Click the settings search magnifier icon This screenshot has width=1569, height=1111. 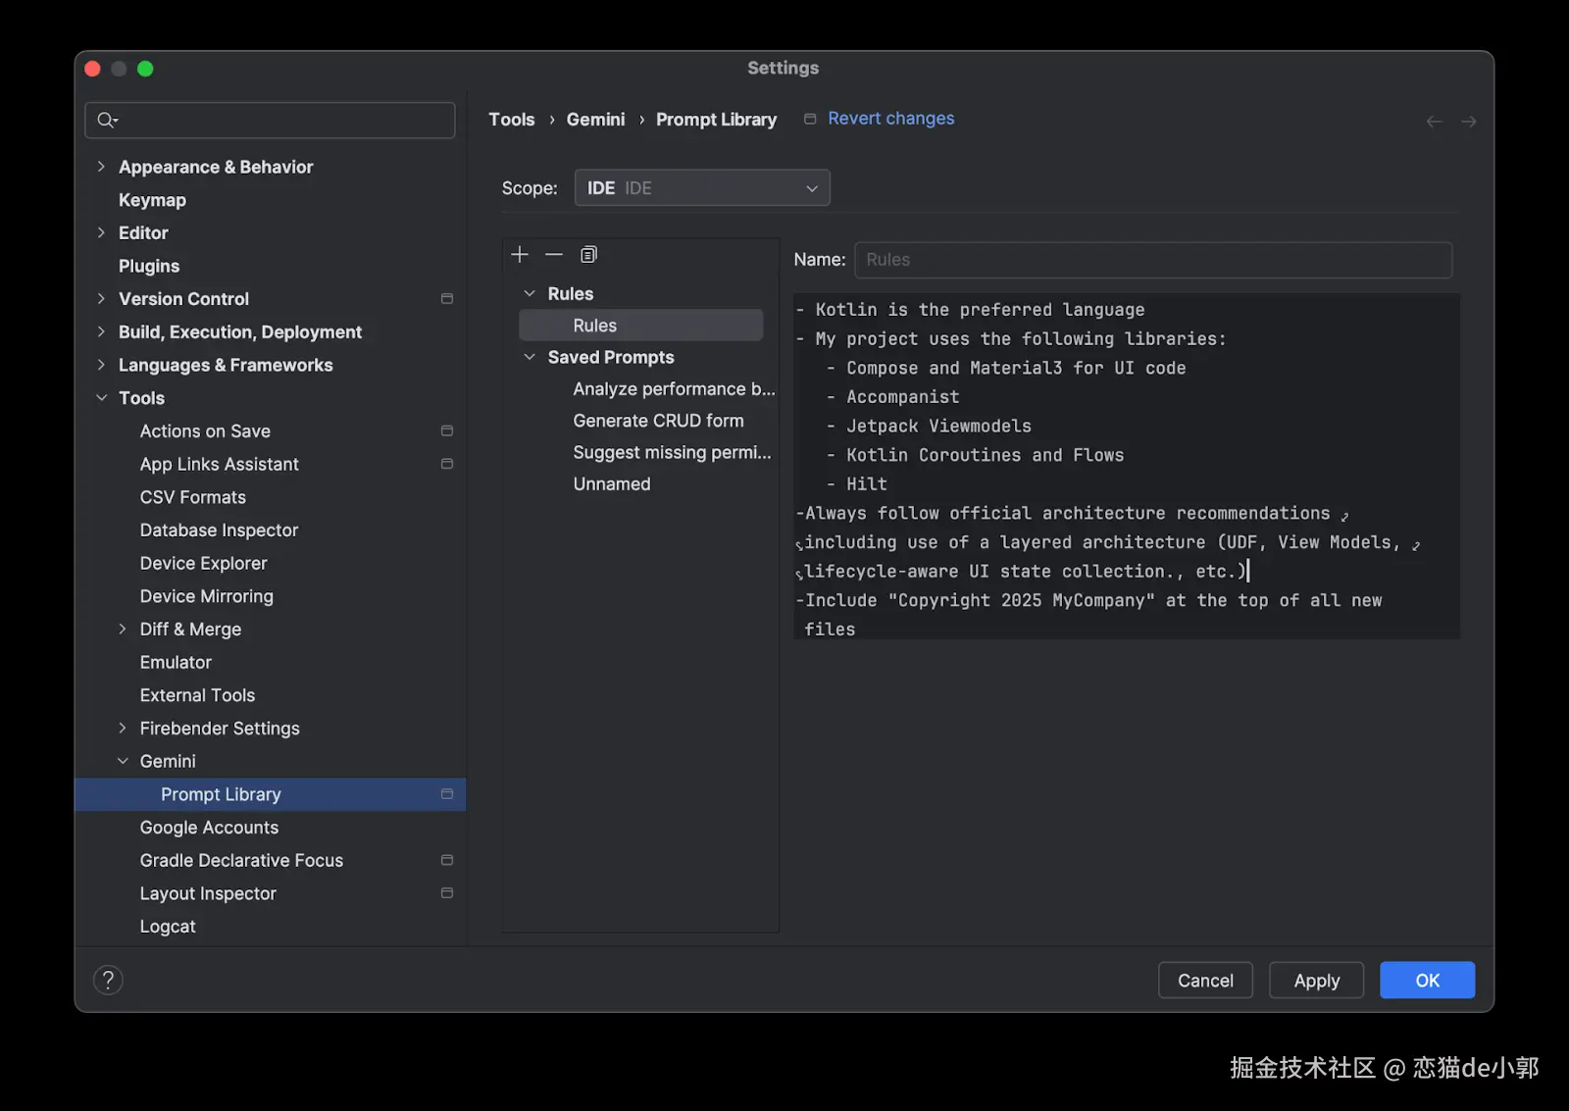(x=107, y=121)
